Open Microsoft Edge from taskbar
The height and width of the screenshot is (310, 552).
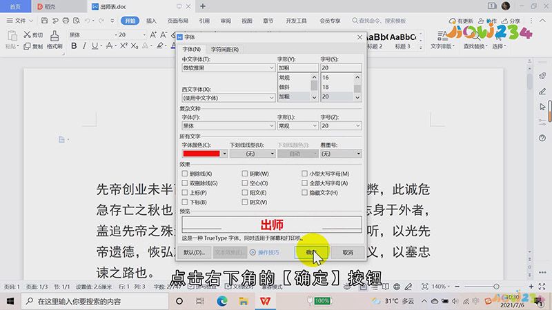(x=221, y=301)
